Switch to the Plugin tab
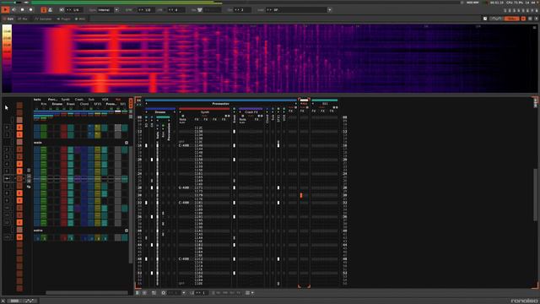The image size is (540, 304). coord(64,19)
